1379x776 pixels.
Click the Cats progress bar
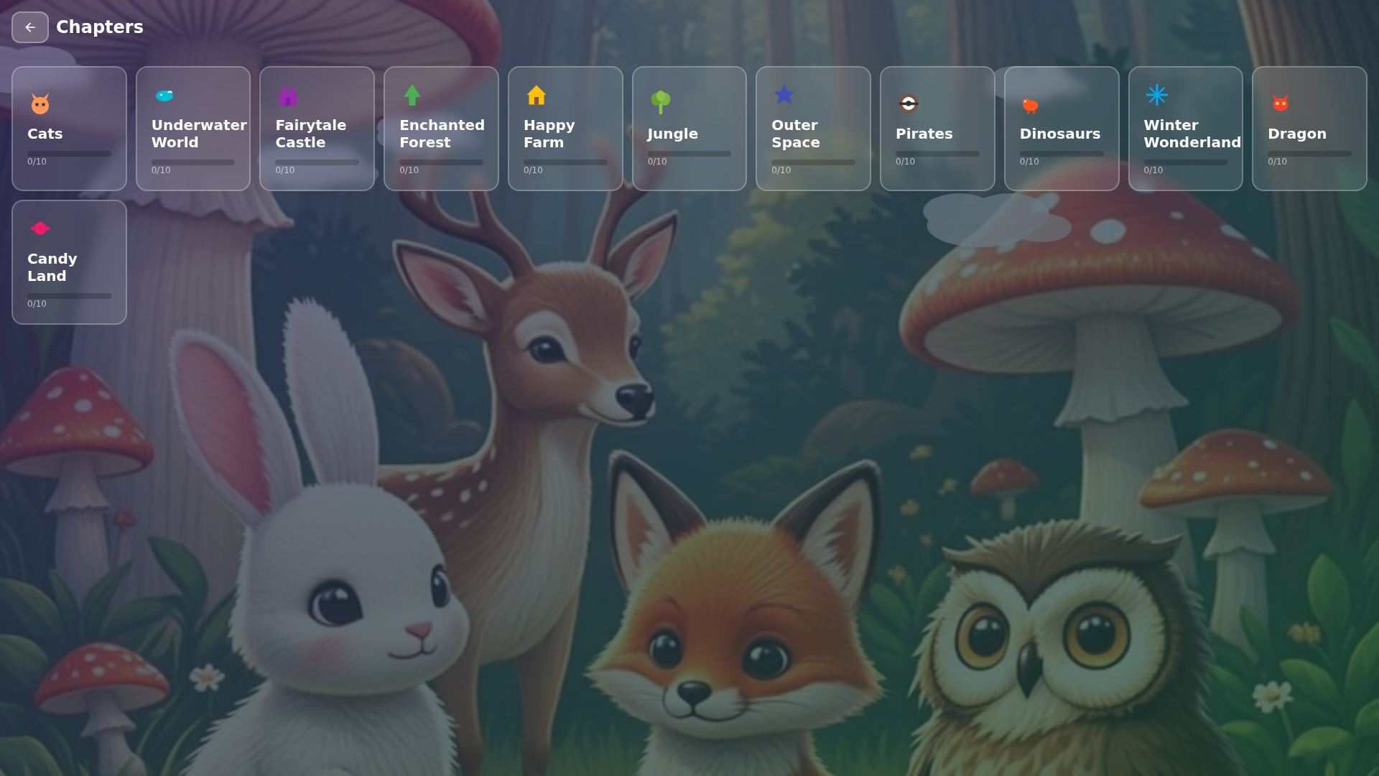pos(69,154)
